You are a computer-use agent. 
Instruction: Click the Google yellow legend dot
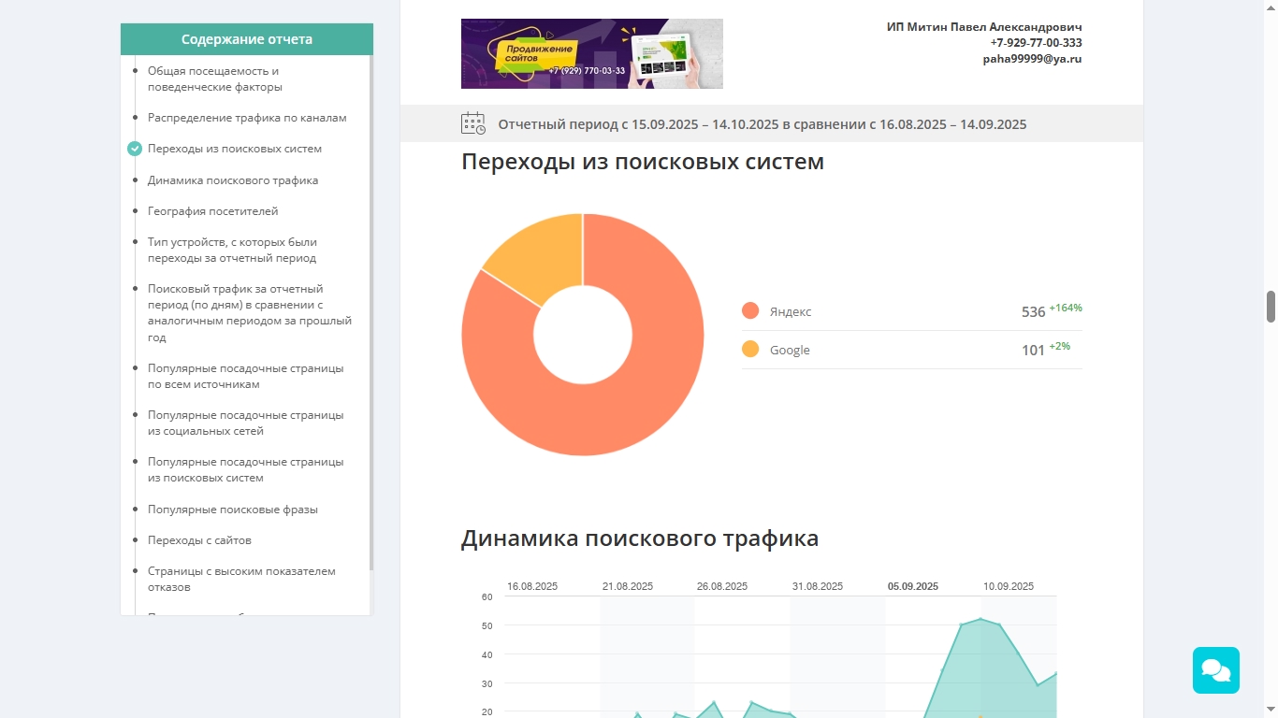[750, 350]
